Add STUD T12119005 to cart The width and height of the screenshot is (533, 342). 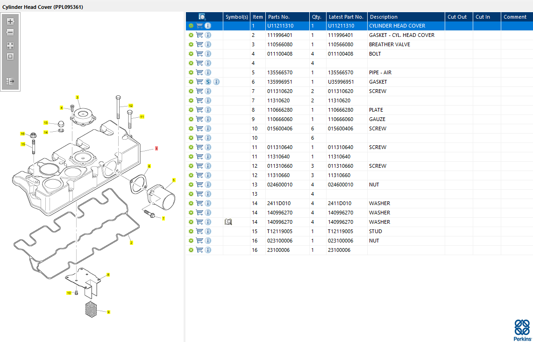click(x=199, y=231)
